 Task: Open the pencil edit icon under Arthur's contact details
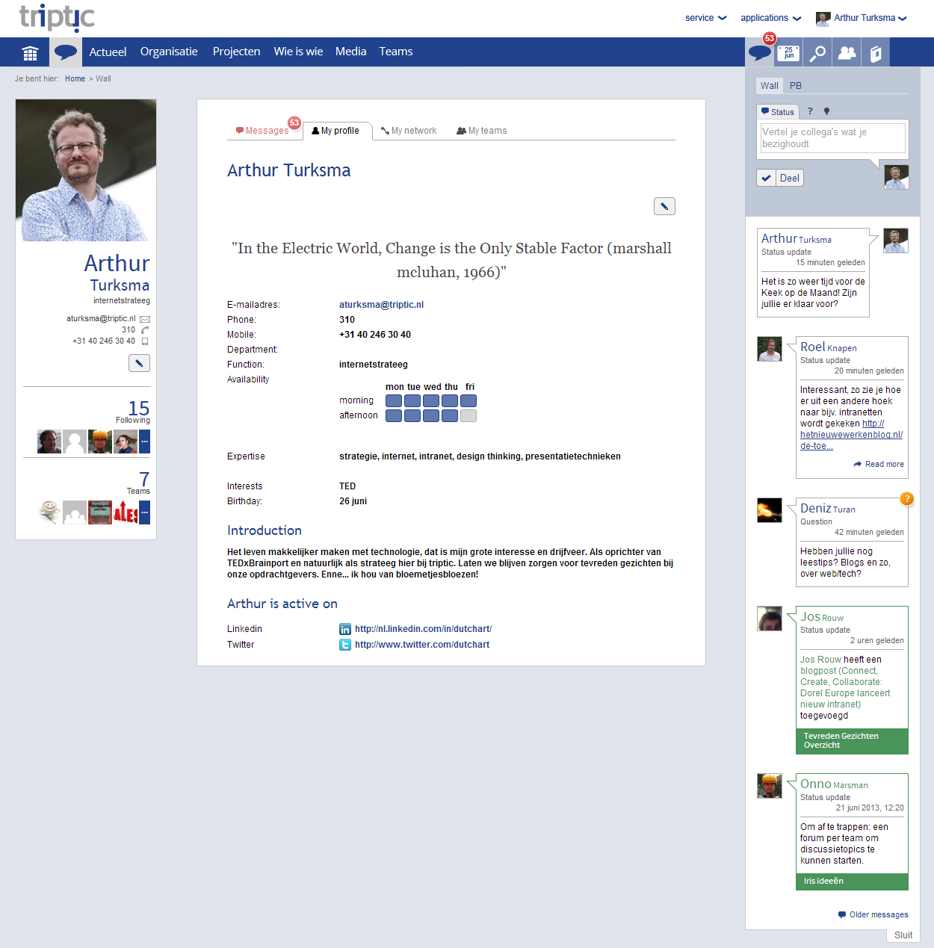(x=139, y=362)
